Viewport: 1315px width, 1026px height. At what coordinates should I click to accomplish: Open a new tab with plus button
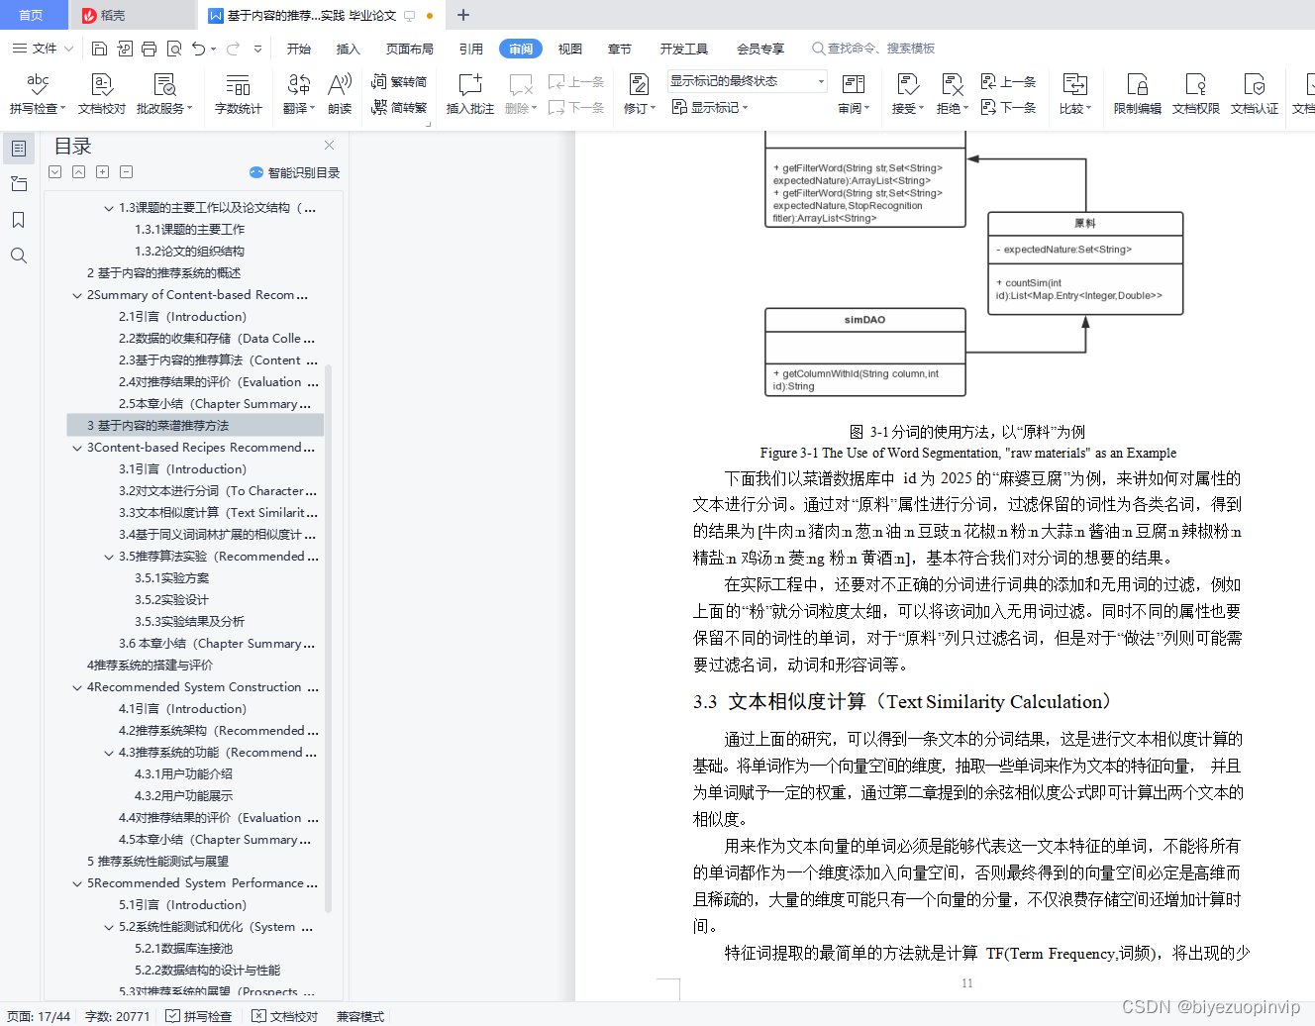[463, 15]
